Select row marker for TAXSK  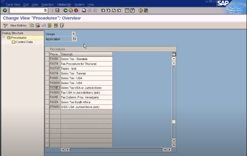(x=47, y=59)
